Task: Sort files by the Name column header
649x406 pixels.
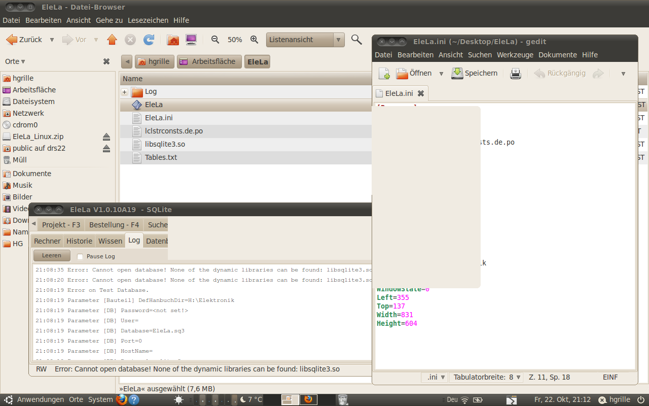Action: (246, 79)
